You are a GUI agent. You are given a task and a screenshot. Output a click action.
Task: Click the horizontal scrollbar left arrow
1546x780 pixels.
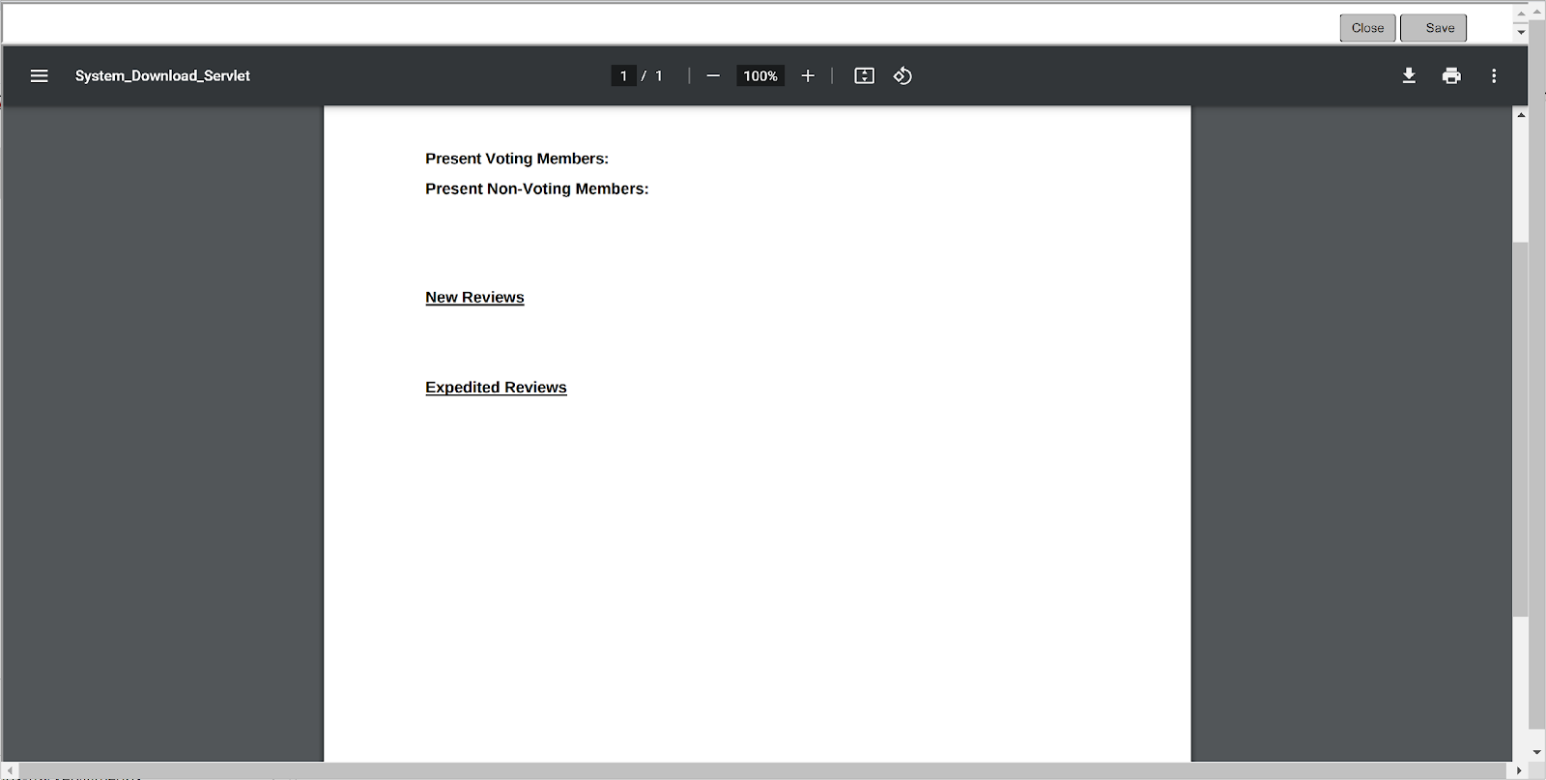point(10,770)
